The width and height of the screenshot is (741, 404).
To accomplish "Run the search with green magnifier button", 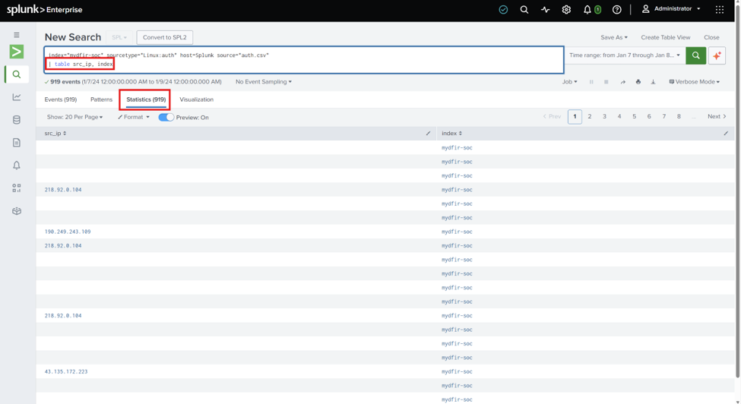I will click(695, 55).
